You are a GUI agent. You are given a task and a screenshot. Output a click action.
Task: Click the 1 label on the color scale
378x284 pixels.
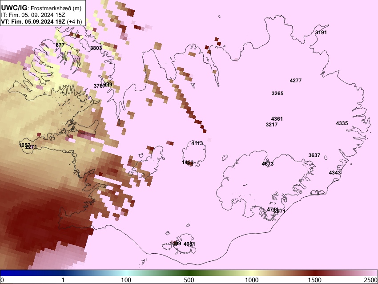(63, 280)
